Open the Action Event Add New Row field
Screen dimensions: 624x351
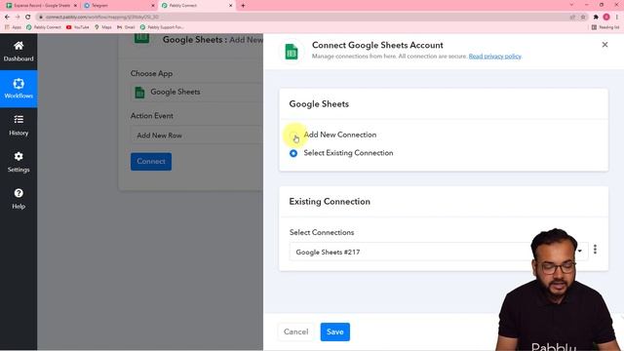(x=197, y=136)
